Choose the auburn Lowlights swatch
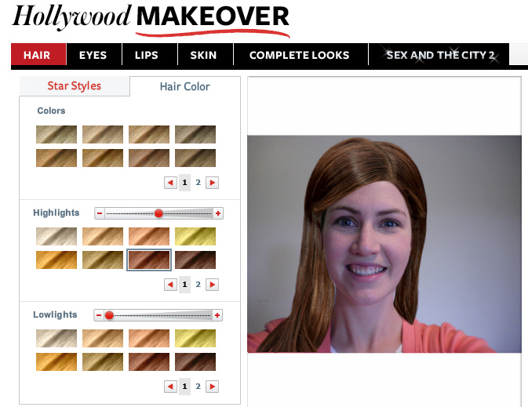This screenshot has height=407, width=528. pyautogui.click(x=149, y=362)
